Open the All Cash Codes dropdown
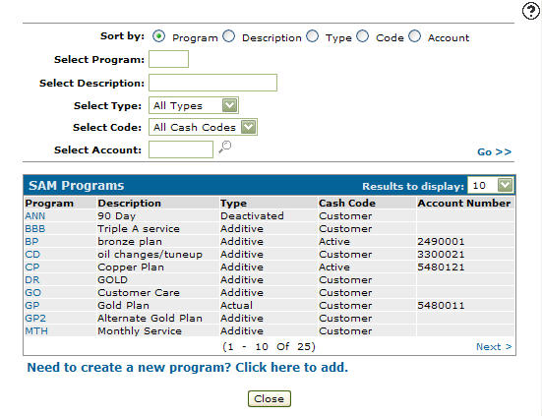This screenshot has height=416, width=542. pyautogui.click(x=203, y=127)
